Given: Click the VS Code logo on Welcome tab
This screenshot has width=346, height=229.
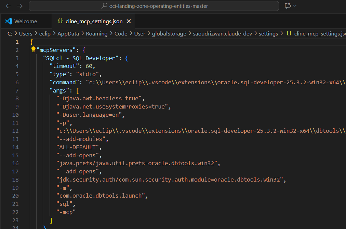Looking at the screenshot, I should point(9,21).
